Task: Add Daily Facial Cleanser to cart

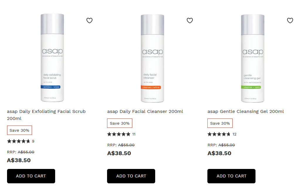Action: tap(131, 176)
